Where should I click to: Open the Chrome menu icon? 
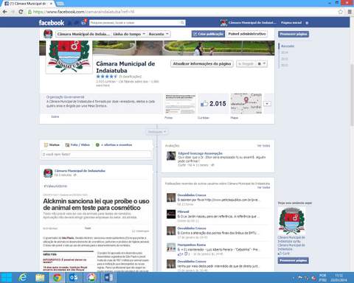350,12
